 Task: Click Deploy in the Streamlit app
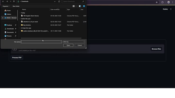pyautogui.click(x=165, y=9)
